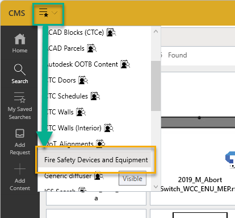
Task: Click shared icon beside CTC Schedules
Action: pos(95,96)
